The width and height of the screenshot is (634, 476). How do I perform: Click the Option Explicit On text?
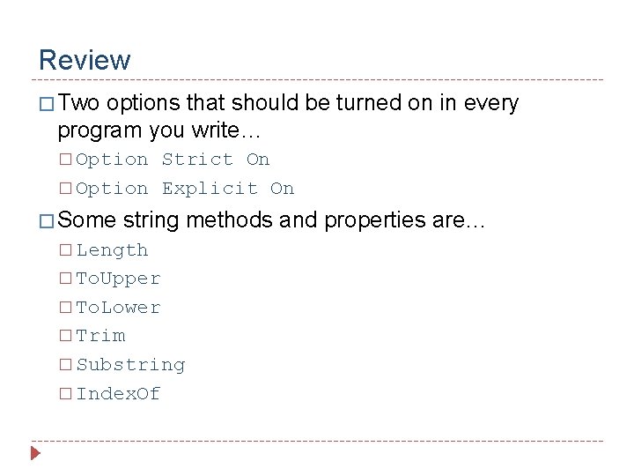pyautogui.click(x=185, y=189)
